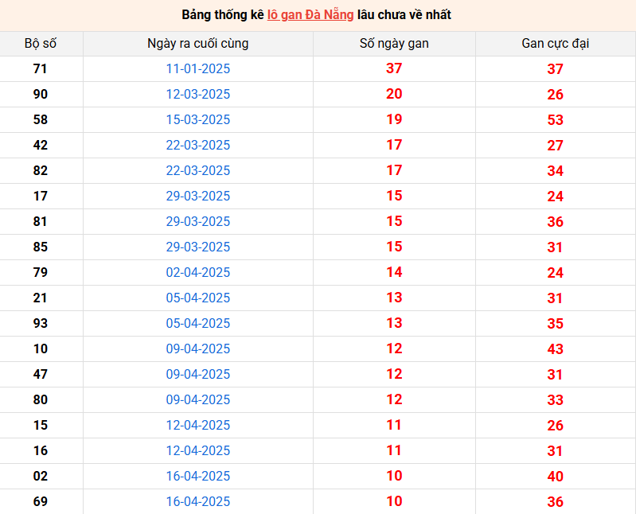Click the date in row 16

point(198,451)
